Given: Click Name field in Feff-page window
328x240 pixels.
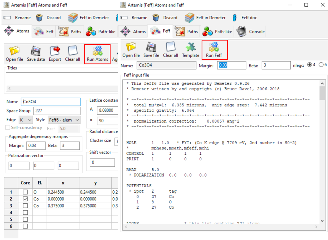Looking at the screenshot, I should click(167, 65).
